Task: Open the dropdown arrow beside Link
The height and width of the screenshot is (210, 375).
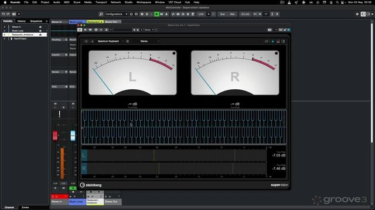Action: (x=209, y=14)
